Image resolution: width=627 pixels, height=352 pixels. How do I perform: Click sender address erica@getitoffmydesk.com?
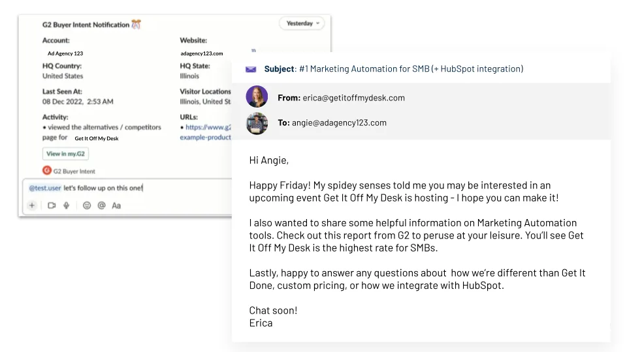click(353, 98)
